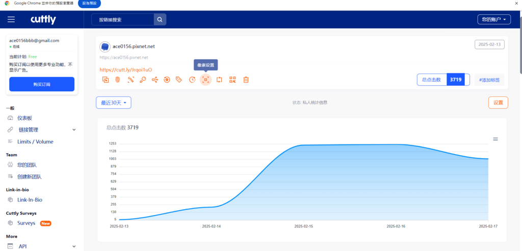This screenshot has width=522, height=251.
Task: Expand the API section chevron
Action: pos(74,246)
